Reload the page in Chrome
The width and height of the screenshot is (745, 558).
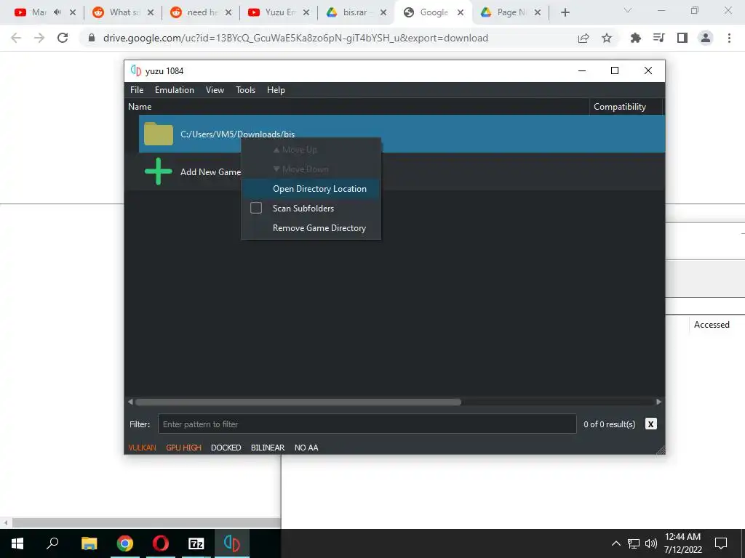tap(63, 38)
